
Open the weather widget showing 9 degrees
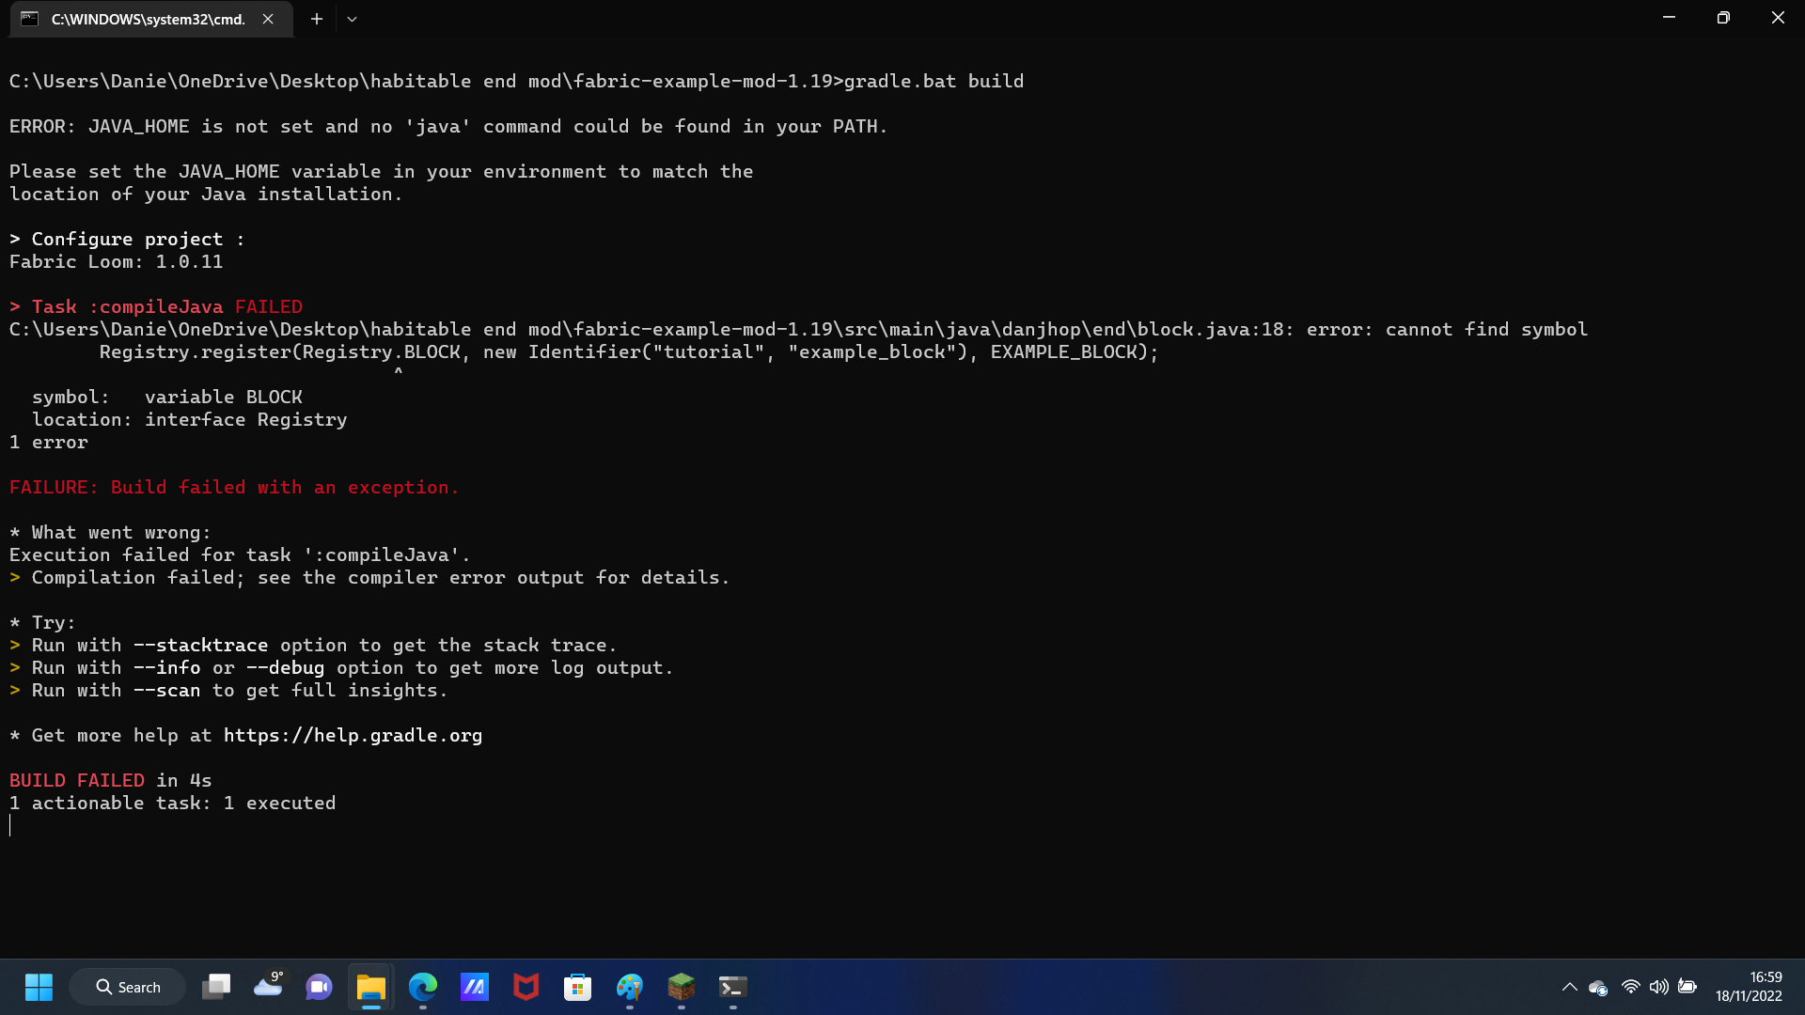tap(268, 988)
